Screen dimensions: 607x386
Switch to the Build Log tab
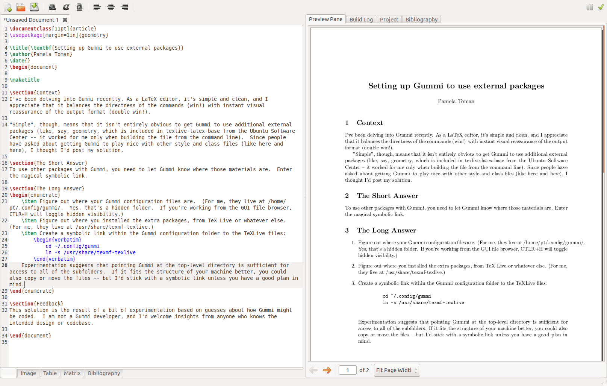(361, 20)
